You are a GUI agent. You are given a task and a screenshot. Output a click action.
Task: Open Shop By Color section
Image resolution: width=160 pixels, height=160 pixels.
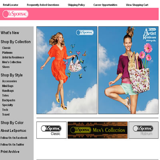12,123
